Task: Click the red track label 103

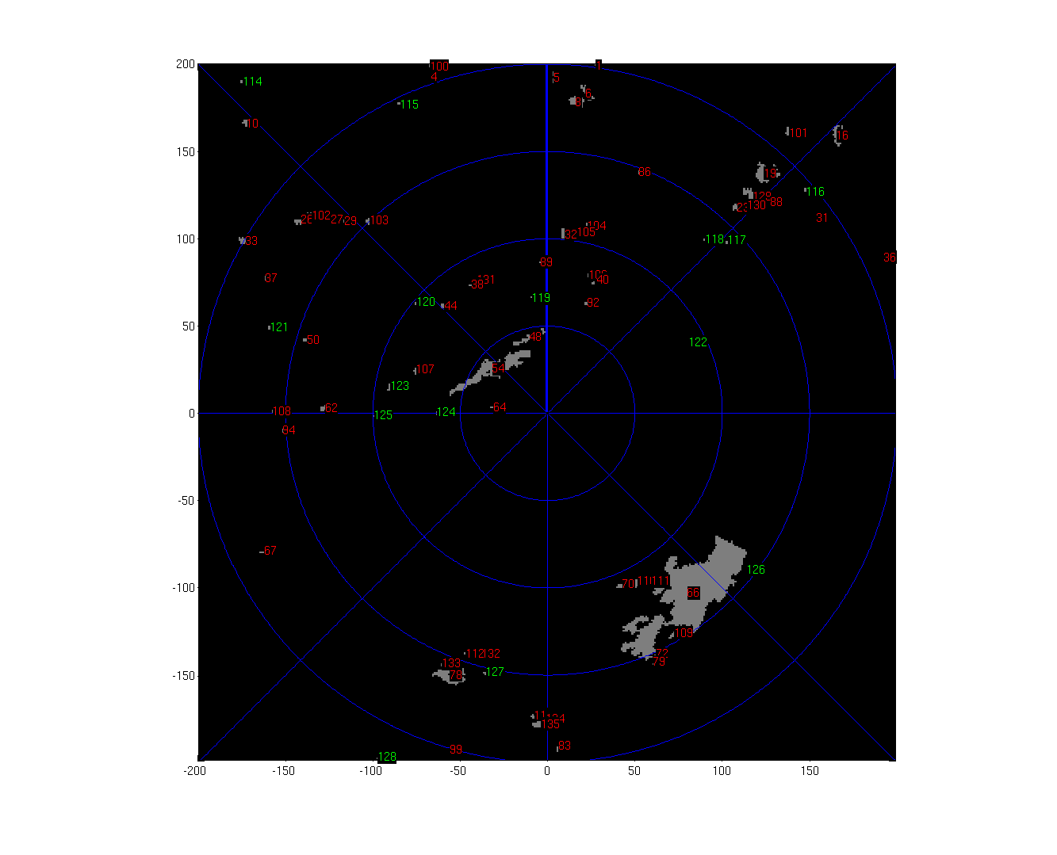Action: click(379, 220)
